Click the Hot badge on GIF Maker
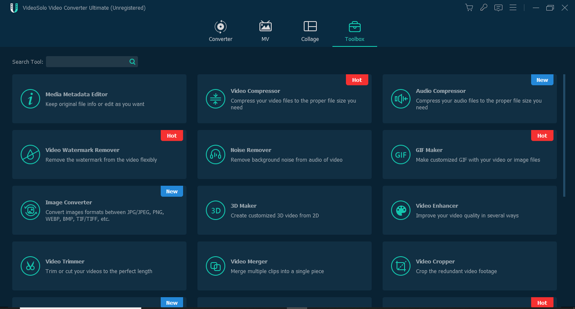The height and width of the screenshot is (309, 575). pyautogui.click(x=542, y=135)
